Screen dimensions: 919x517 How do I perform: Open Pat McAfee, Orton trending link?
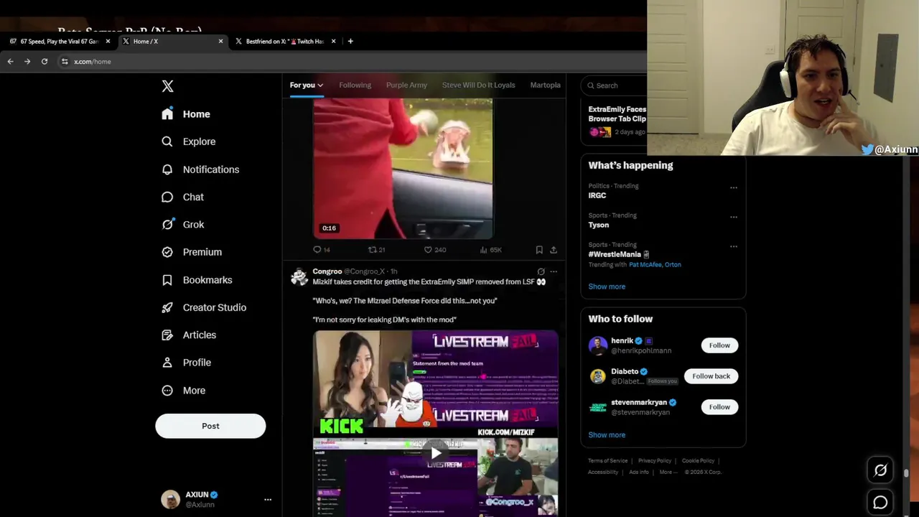[x=655, y=265]
